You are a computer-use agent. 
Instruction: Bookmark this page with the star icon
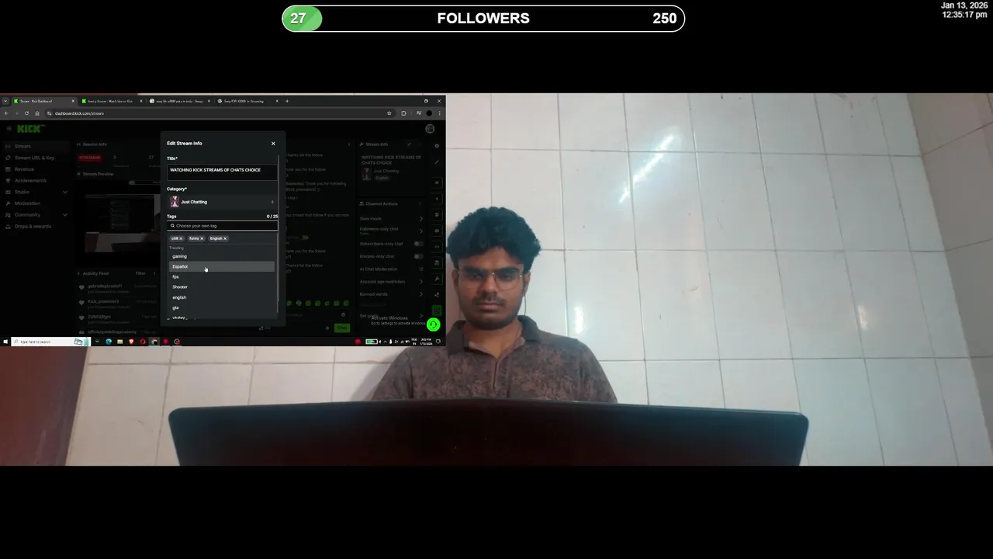pyautogui.click(x=389, y=113)
